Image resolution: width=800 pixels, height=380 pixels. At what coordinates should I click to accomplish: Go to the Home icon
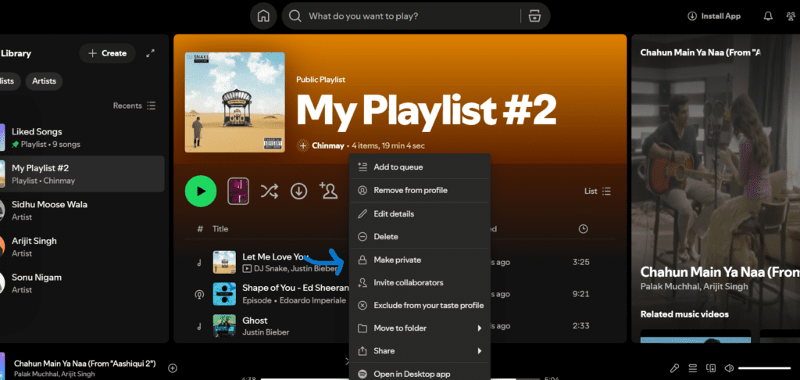263,16
